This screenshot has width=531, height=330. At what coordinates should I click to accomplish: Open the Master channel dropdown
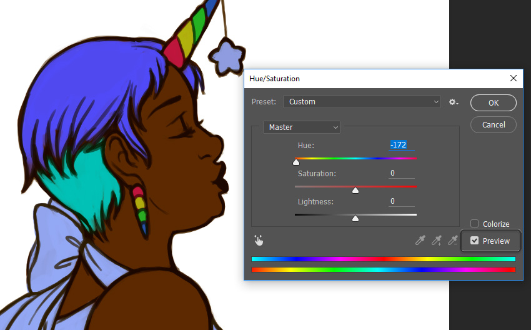tap(301, 127)
